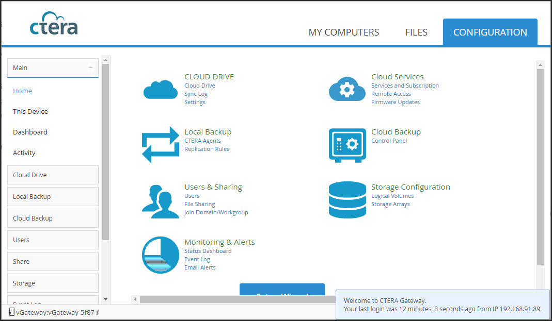552x321 pixels.
Task: Click the vGateway:vGateway-5f87 status text
Action: pos(55,312)
